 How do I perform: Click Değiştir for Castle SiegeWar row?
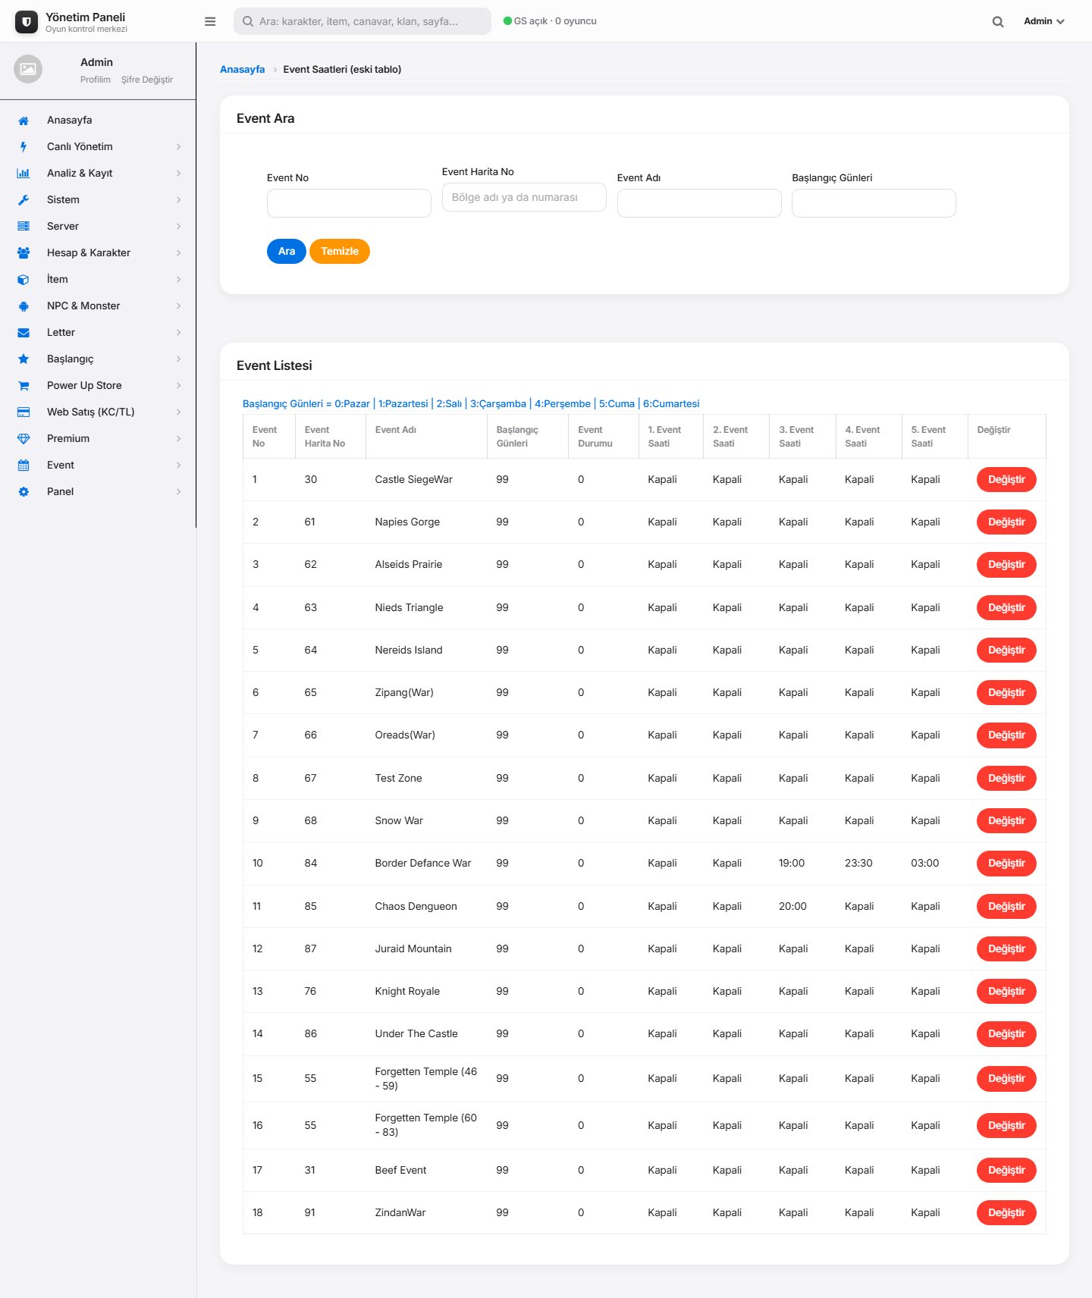pyautogui.click(x=1006, y=480)
